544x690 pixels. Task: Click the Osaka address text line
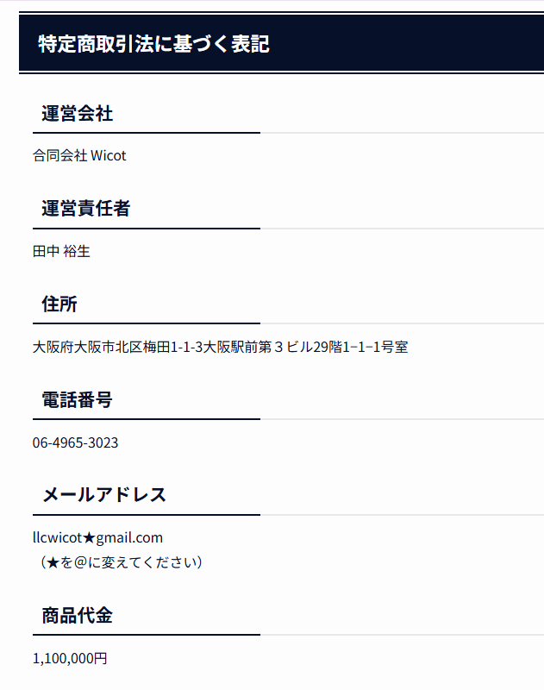point(221,347)
